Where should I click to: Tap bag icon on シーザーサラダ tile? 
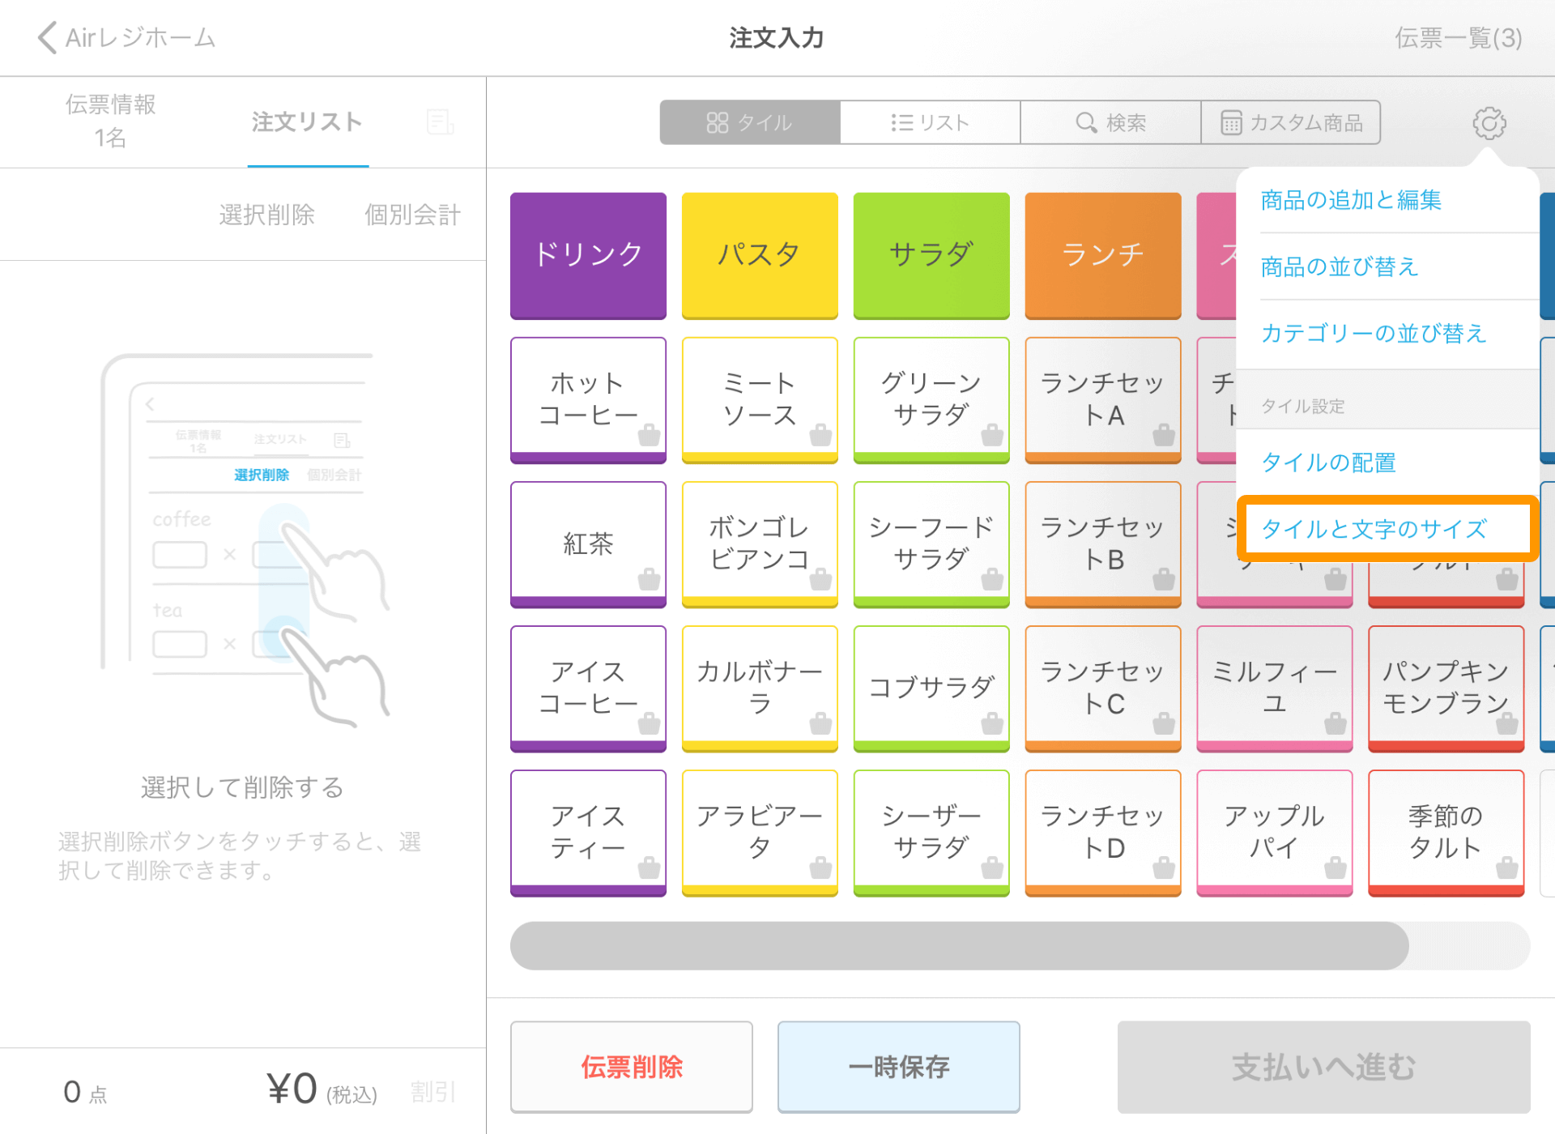(x=992, y=868)
